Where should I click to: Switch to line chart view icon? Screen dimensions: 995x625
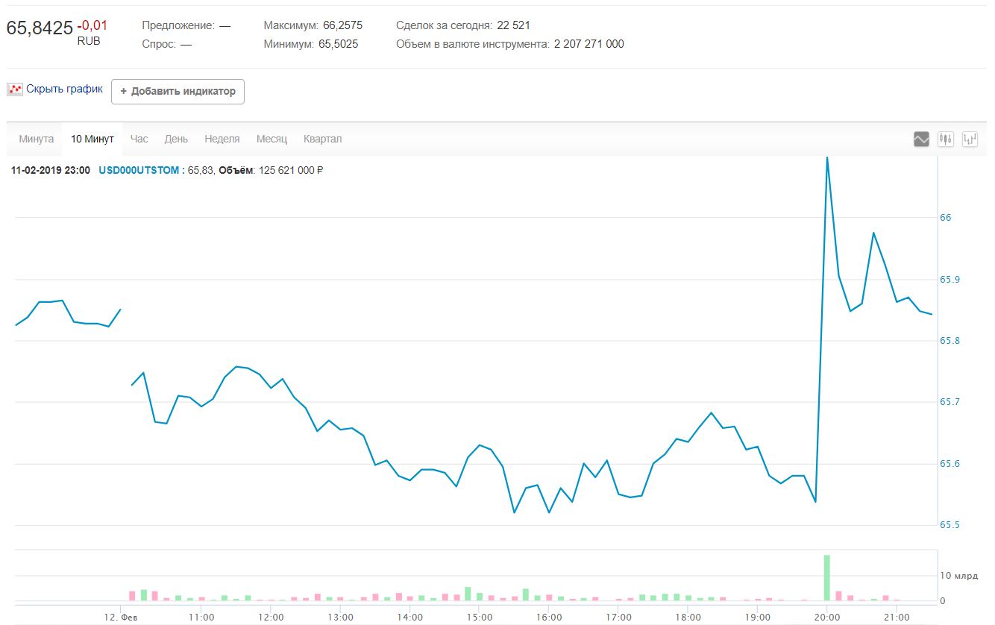pos(921,139)
